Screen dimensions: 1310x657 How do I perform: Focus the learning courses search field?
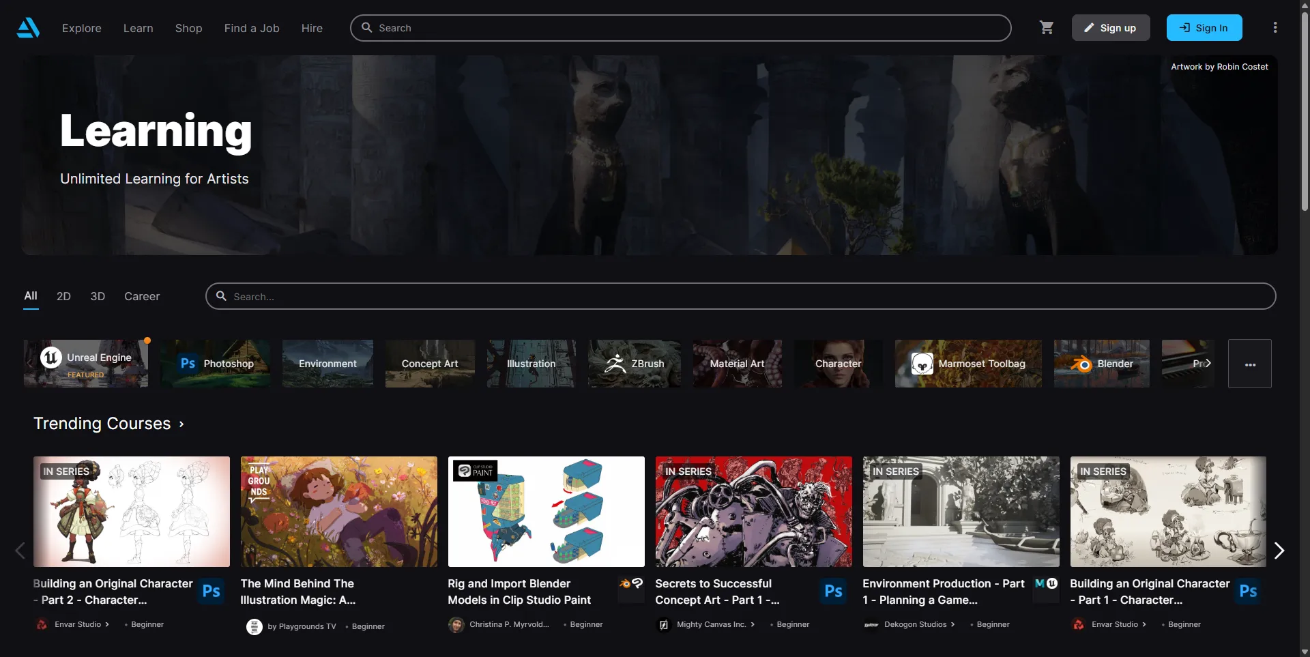click(x=740, y=296)
